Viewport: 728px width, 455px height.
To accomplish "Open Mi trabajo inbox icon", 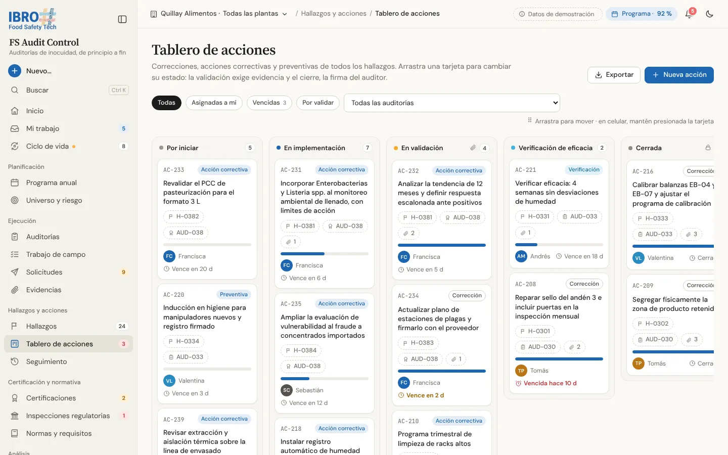I will click(x=15, y=128).
